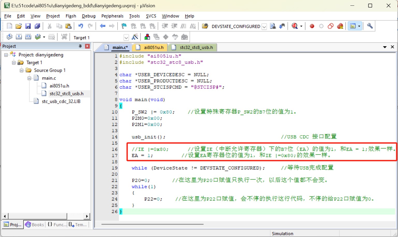Viewport: 398px width, 237px height.
Task: Click Find in Files icon
Action: point(205,26)
